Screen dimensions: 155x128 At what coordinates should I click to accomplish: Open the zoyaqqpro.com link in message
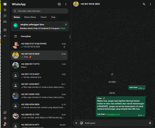113,114
